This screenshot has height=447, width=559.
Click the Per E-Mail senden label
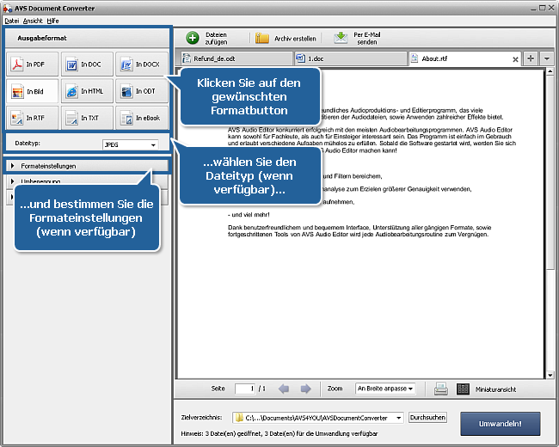coord(367,38)
